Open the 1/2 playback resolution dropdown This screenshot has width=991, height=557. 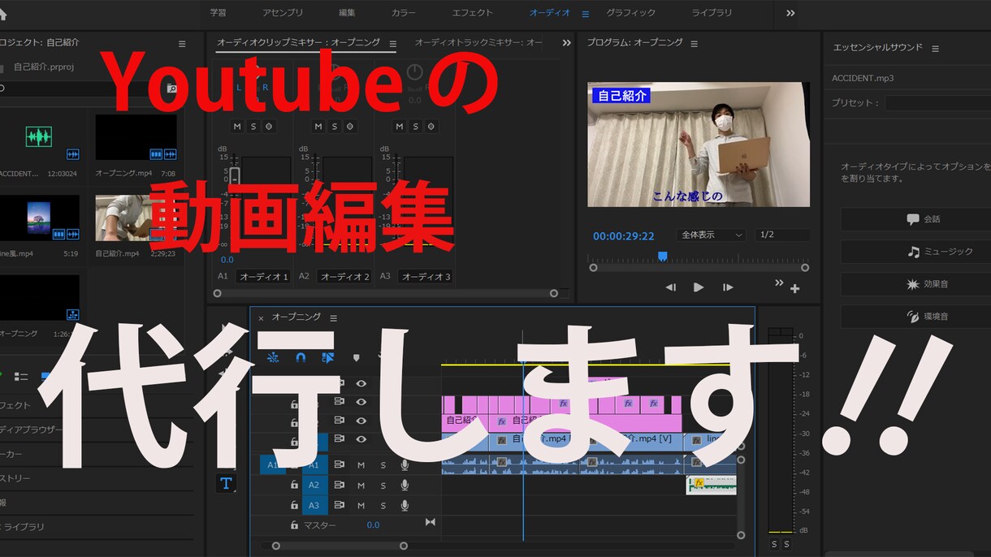pyautogui.click(x=781, y=235)
